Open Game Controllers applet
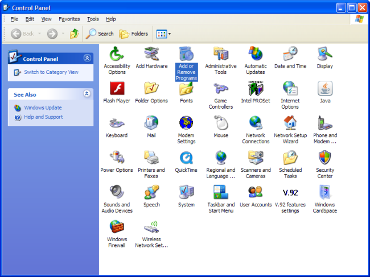The width and height of the screenshot is (370, 277). coord(221,95)
